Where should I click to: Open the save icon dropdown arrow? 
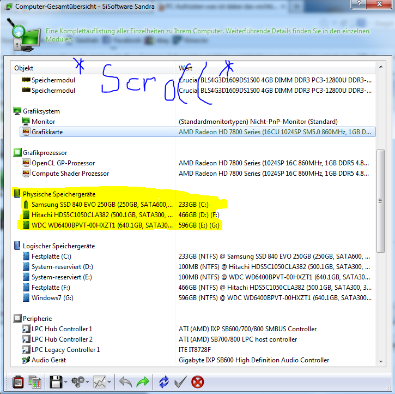click(66, 382)
